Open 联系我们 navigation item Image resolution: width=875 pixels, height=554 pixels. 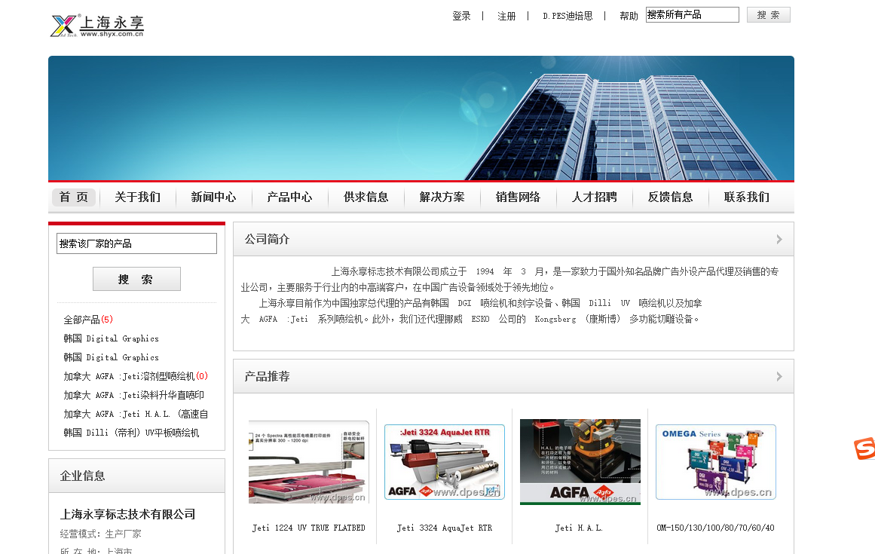[746, 197]
